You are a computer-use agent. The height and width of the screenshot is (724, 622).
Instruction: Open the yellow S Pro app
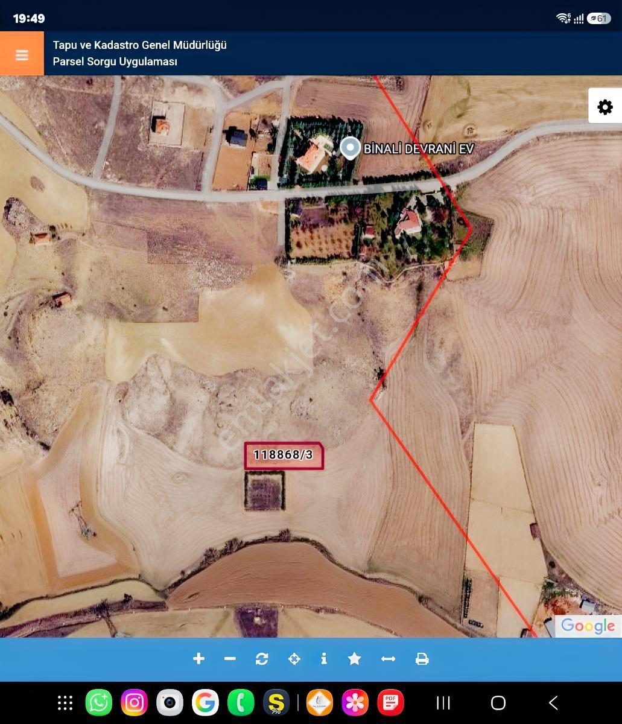pyautogui.click(x=276, y=703)
